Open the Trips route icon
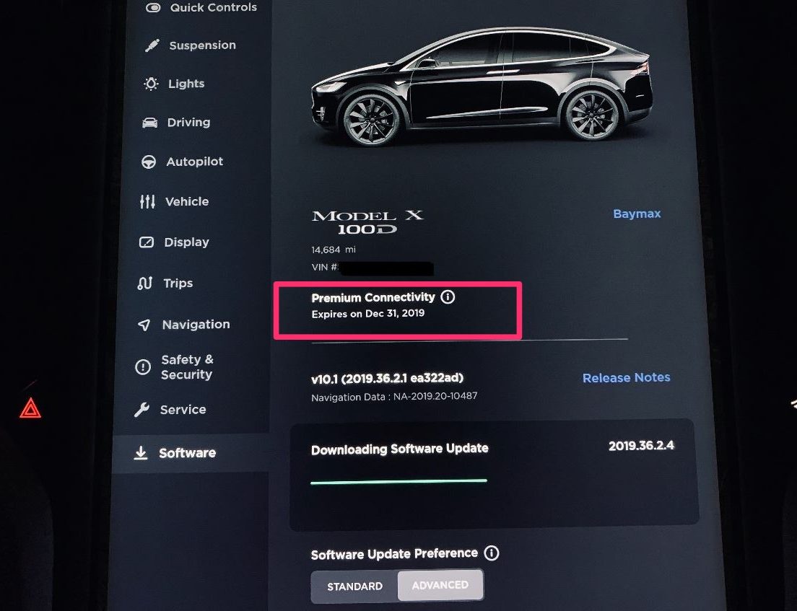This screenshot has width=797, height=611. coord(145,283)
